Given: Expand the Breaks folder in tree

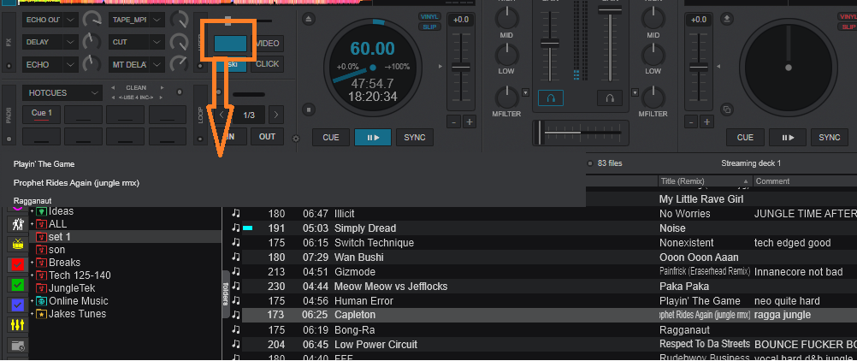Looking at the screenshot, I should (32, 263).
